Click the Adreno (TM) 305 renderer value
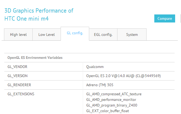Viewport: 181px width, 114px height. pos(100,85)
